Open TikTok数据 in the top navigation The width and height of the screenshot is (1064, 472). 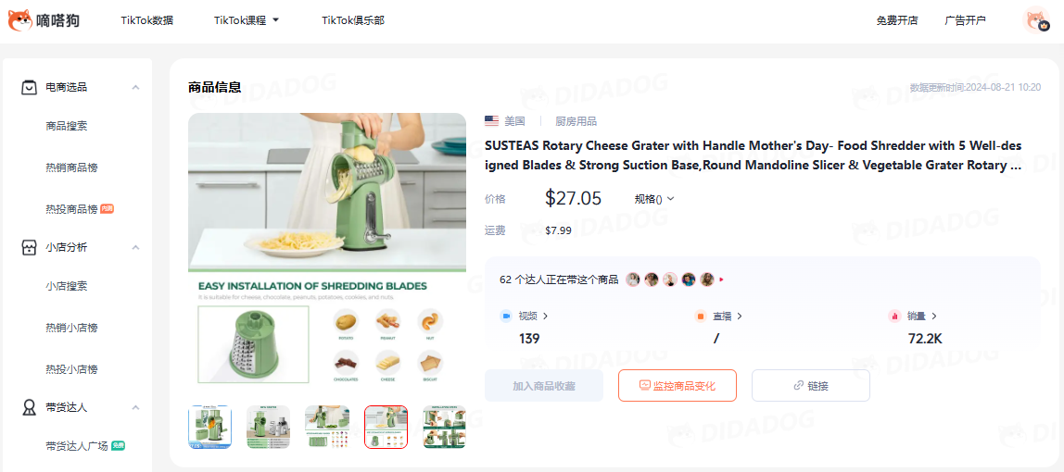click(x=147, y=20)
